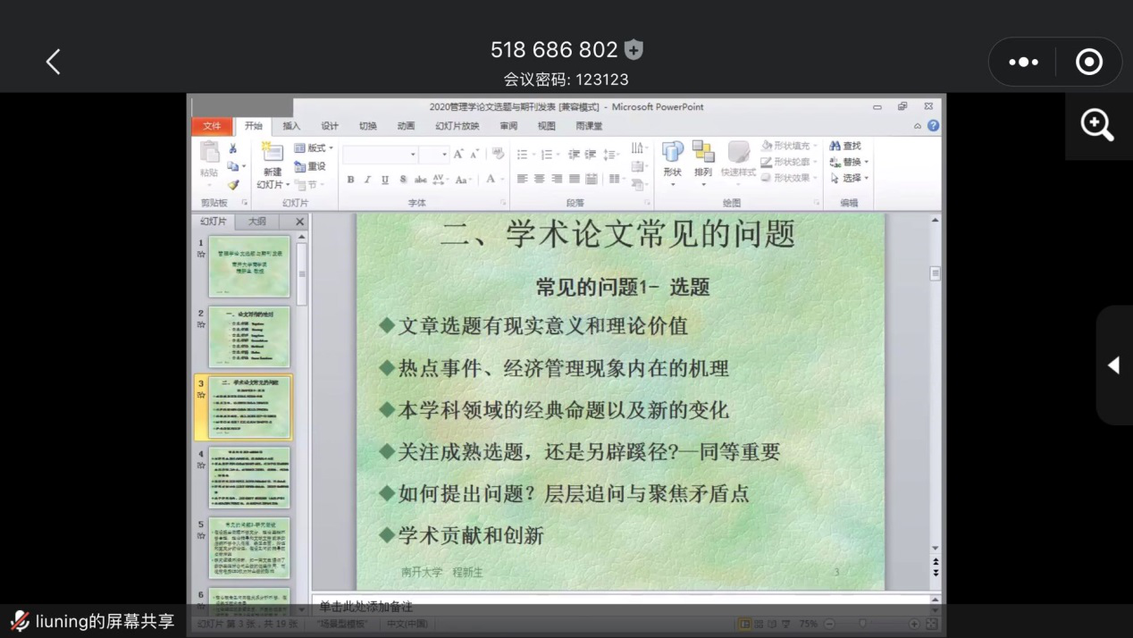This screenshot has height=638, width=1133.
Task: Switch to the 切换 (Transitions) ribbon tab
Action: coord(368,126)
